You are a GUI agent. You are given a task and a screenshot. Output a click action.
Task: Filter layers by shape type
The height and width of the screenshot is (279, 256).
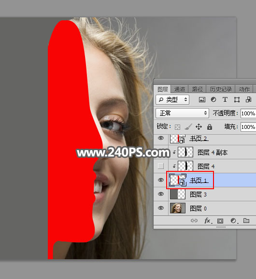pos(237,99)
